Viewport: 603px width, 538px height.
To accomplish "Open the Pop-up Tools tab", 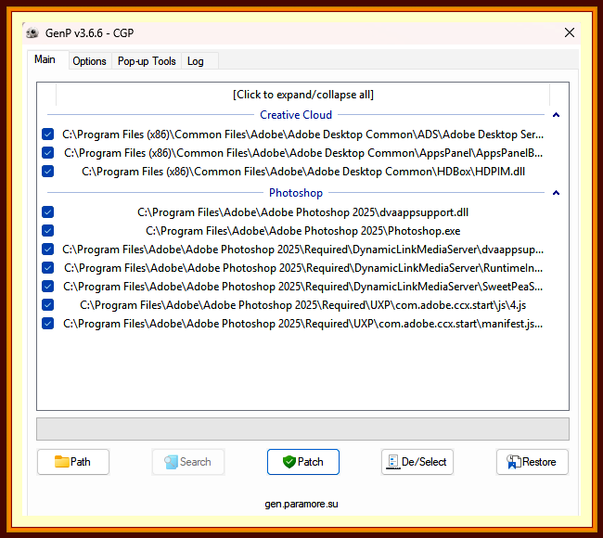I will point(147,61).
